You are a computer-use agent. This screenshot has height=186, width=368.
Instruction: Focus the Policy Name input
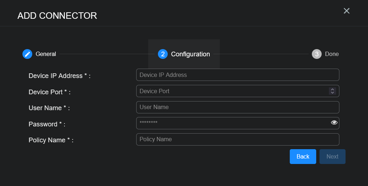[237, 139]
